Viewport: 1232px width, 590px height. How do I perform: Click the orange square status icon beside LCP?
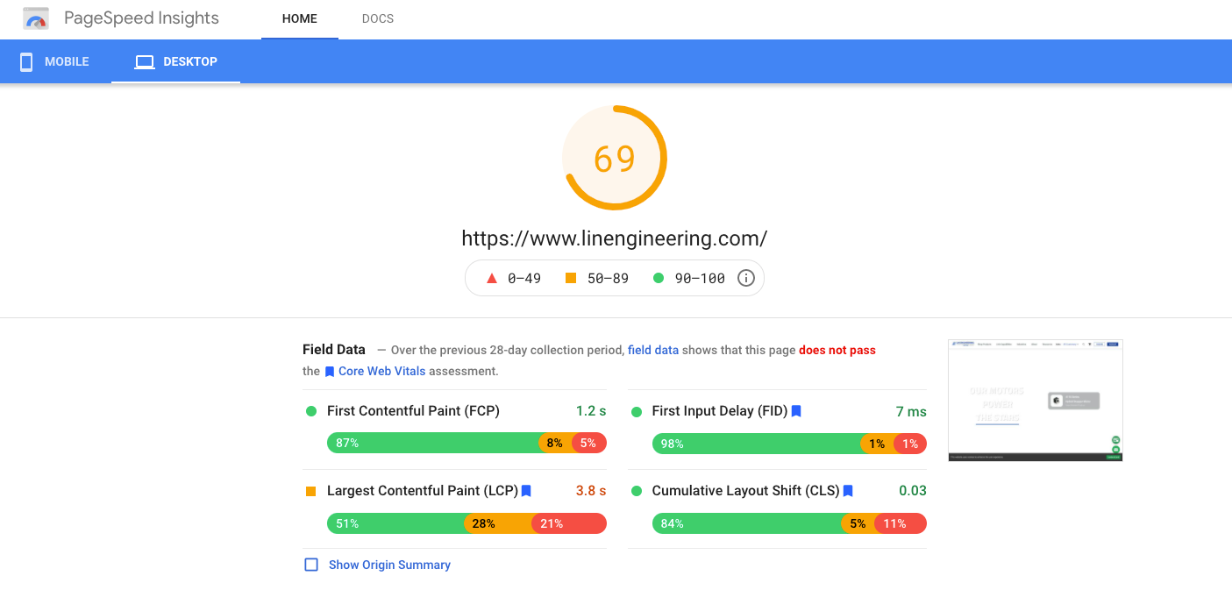(310, 491)
